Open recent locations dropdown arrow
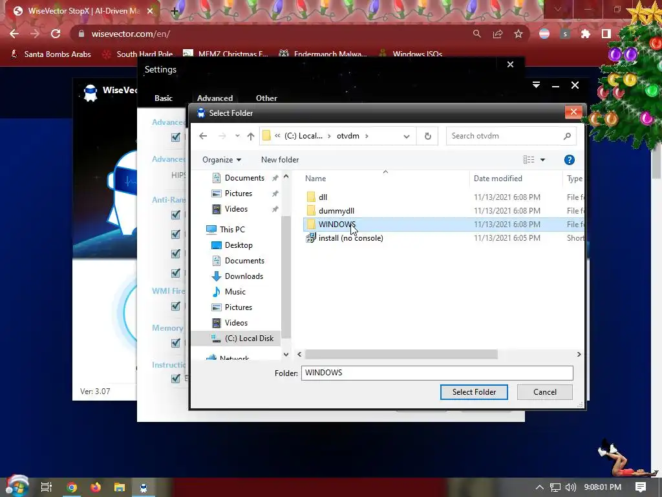 (x=237, y=136)
